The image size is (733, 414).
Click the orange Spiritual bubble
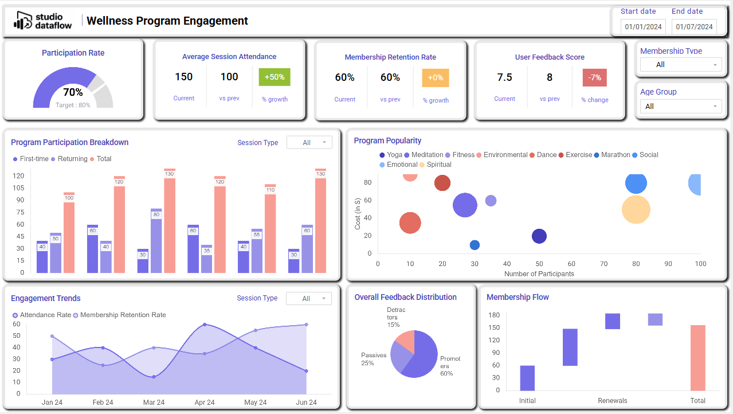click(x=636, y=209)
